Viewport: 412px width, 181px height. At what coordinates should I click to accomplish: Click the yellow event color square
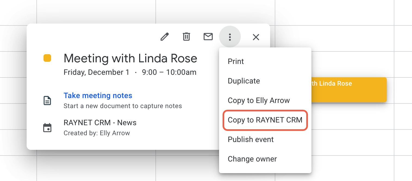[47, 58]
